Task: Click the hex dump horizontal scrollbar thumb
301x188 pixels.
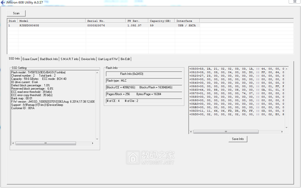Action: click(x=226, y=132)
